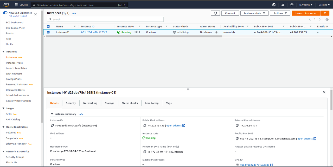Refresh the instances list

click(215, 13)
